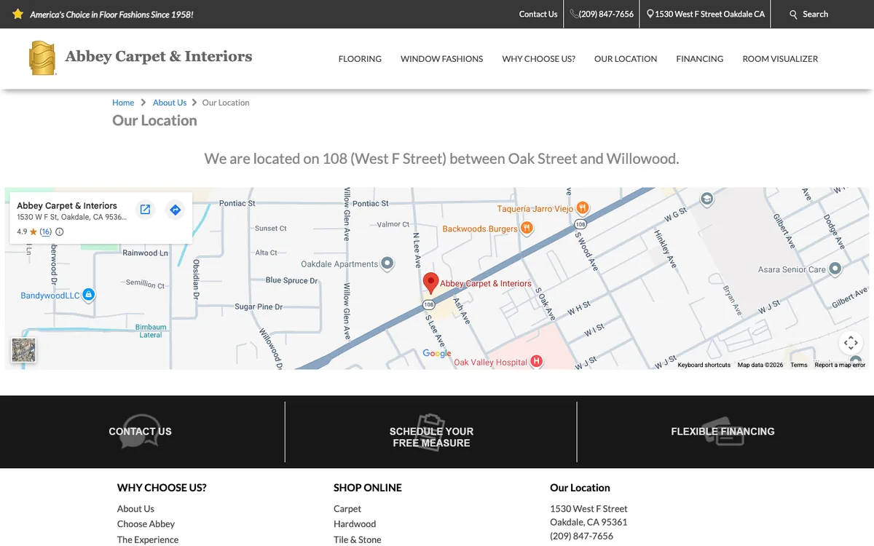Click the map pin icon beside address
This screenshot has width=874, height=546.
coord(650,14)
